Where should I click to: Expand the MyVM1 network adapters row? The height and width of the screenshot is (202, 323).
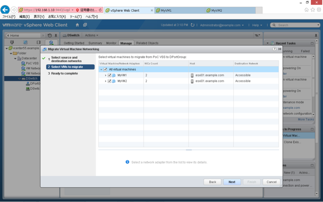click(x=106, y=76)
